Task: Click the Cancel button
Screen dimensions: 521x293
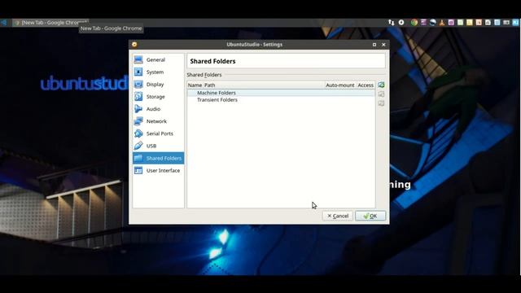Action: [x=337, y=216]
